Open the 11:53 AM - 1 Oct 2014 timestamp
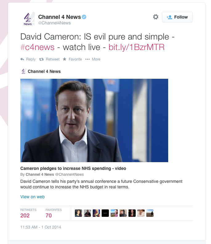 [41, 227]
